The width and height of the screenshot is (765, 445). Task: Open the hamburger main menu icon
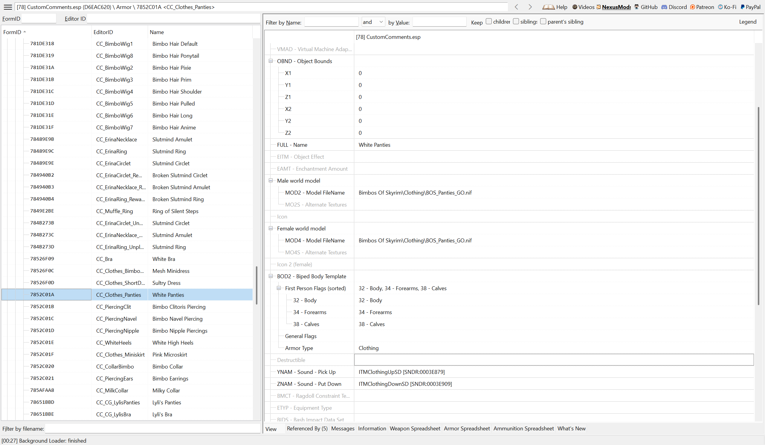point(8,7)
